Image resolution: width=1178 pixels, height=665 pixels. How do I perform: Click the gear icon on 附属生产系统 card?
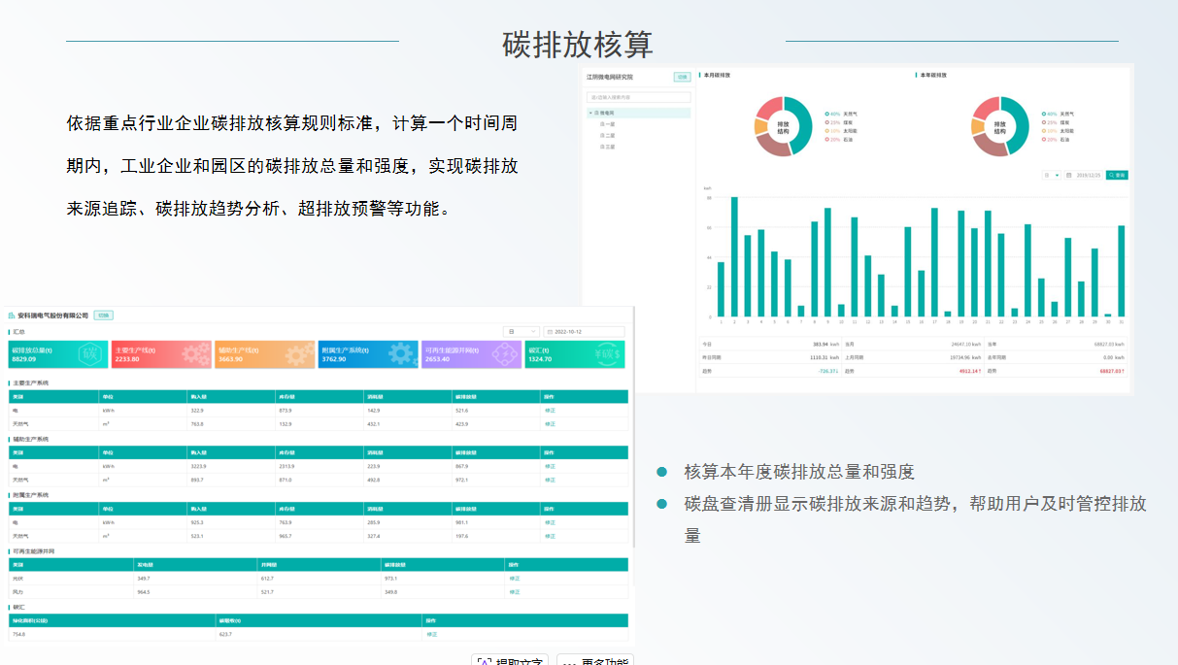pyautogui.click(x=402, y=354)
